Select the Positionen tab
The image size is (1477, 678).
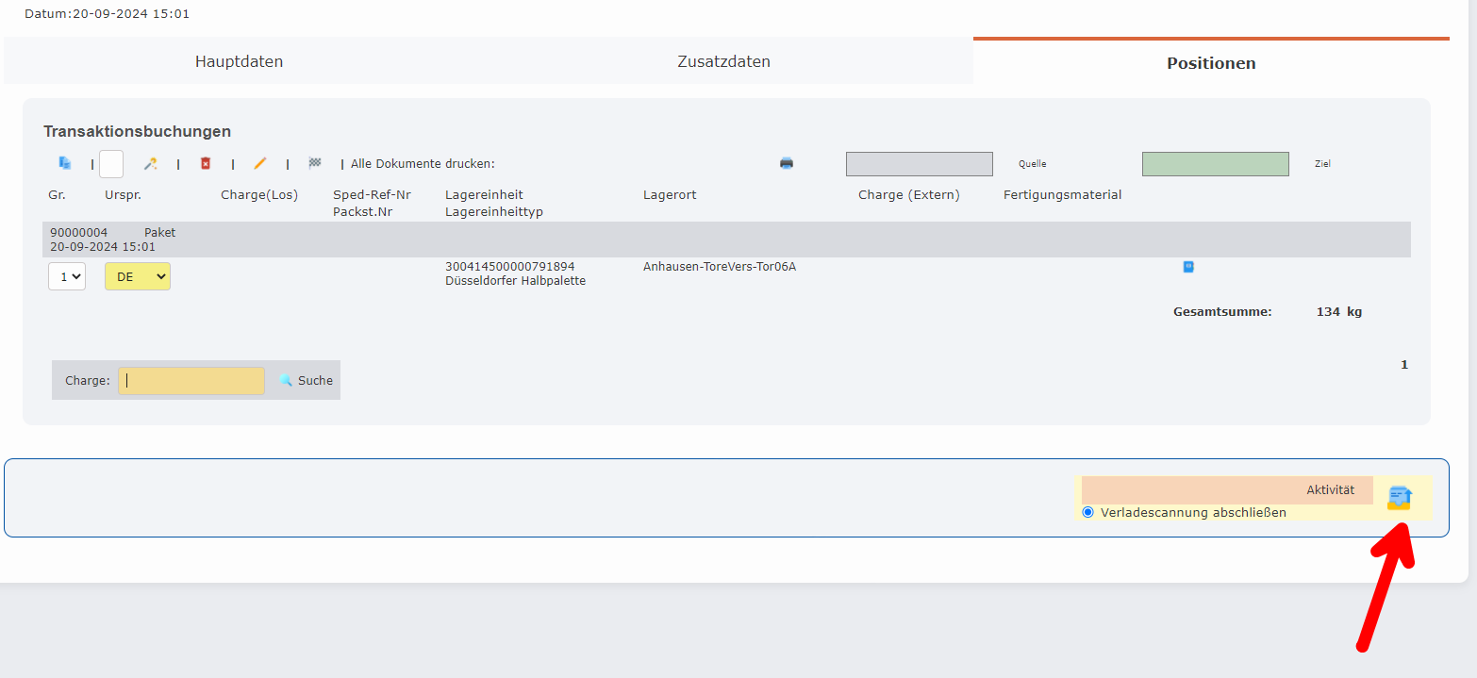coord(1211,63)
